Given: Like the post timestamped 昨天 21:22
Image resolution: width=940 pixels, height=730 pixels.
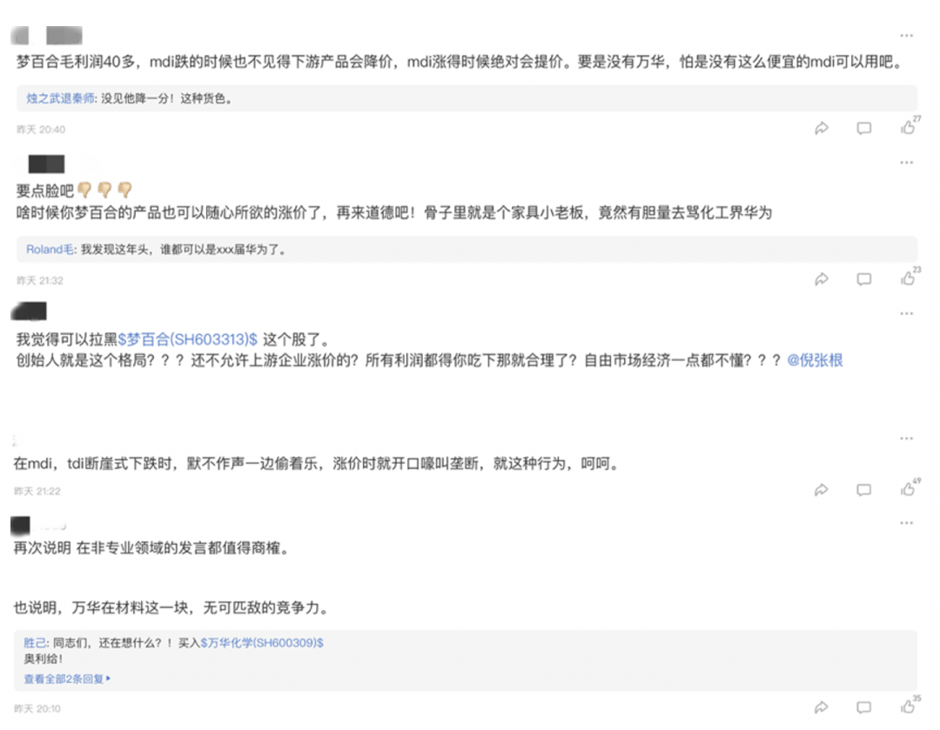Looking at the screenshot, I should [908, 489].
